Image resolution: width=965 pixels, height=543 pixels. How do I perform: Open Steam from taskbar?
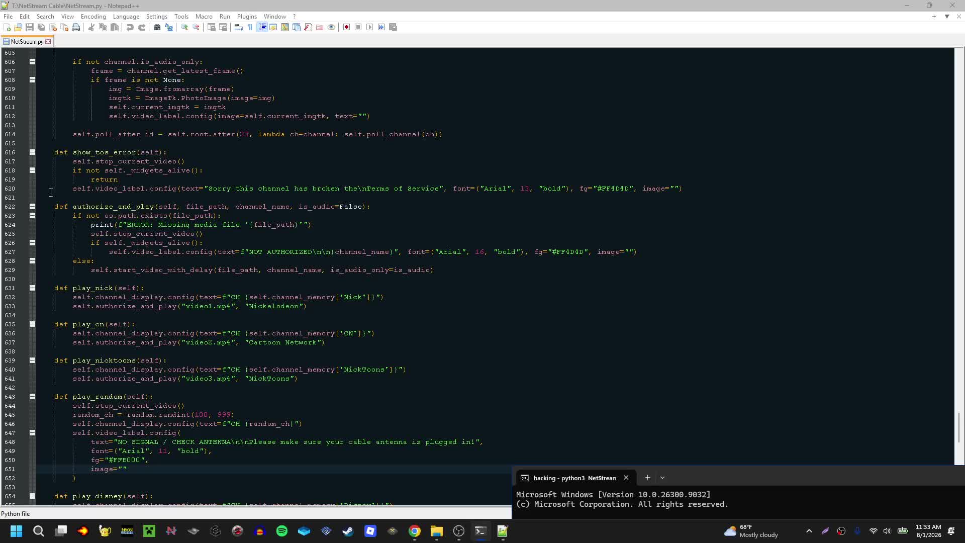pyautogui.click(x=348, y=531)
